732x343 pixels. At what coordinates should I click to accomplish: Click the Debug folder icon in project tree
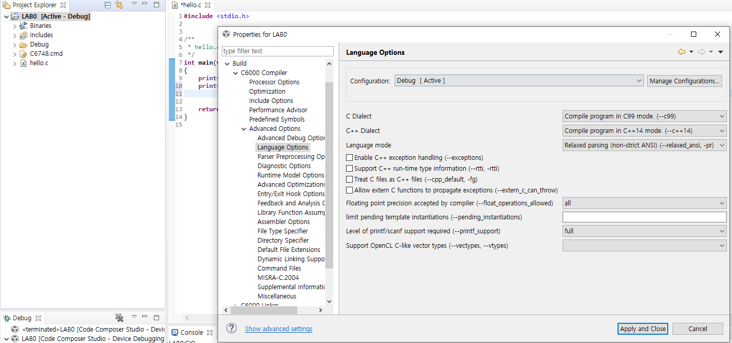point(23,44)
